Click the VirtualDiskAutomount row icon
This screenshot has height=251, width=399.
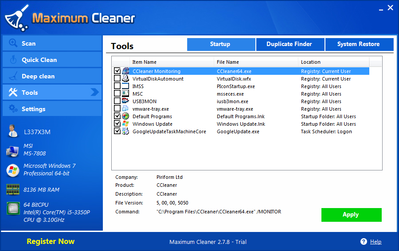pyautogui.click(x=125, y=78)
